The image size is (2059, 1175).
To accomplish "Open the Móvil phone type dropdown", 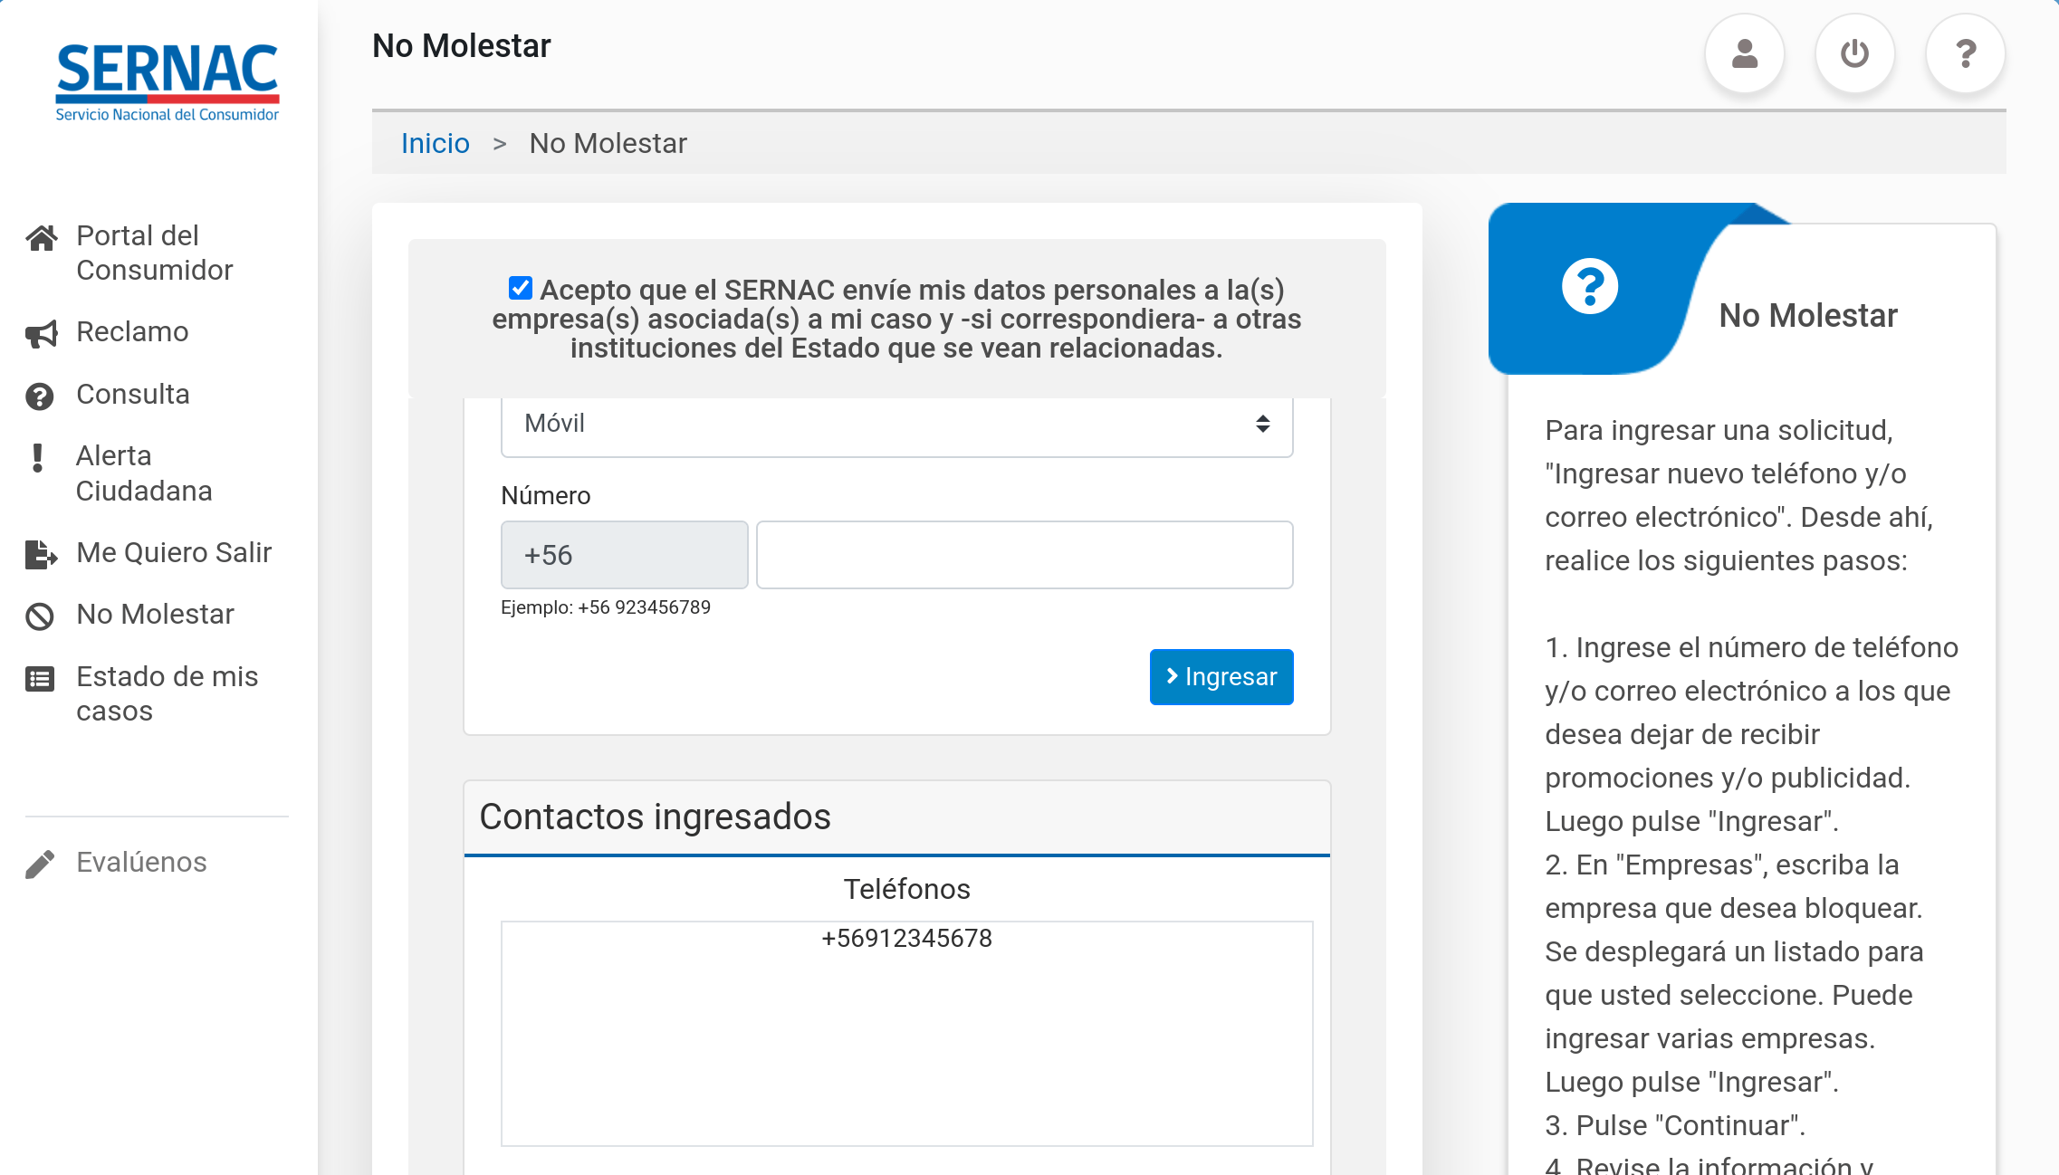I will pos(897,424).
